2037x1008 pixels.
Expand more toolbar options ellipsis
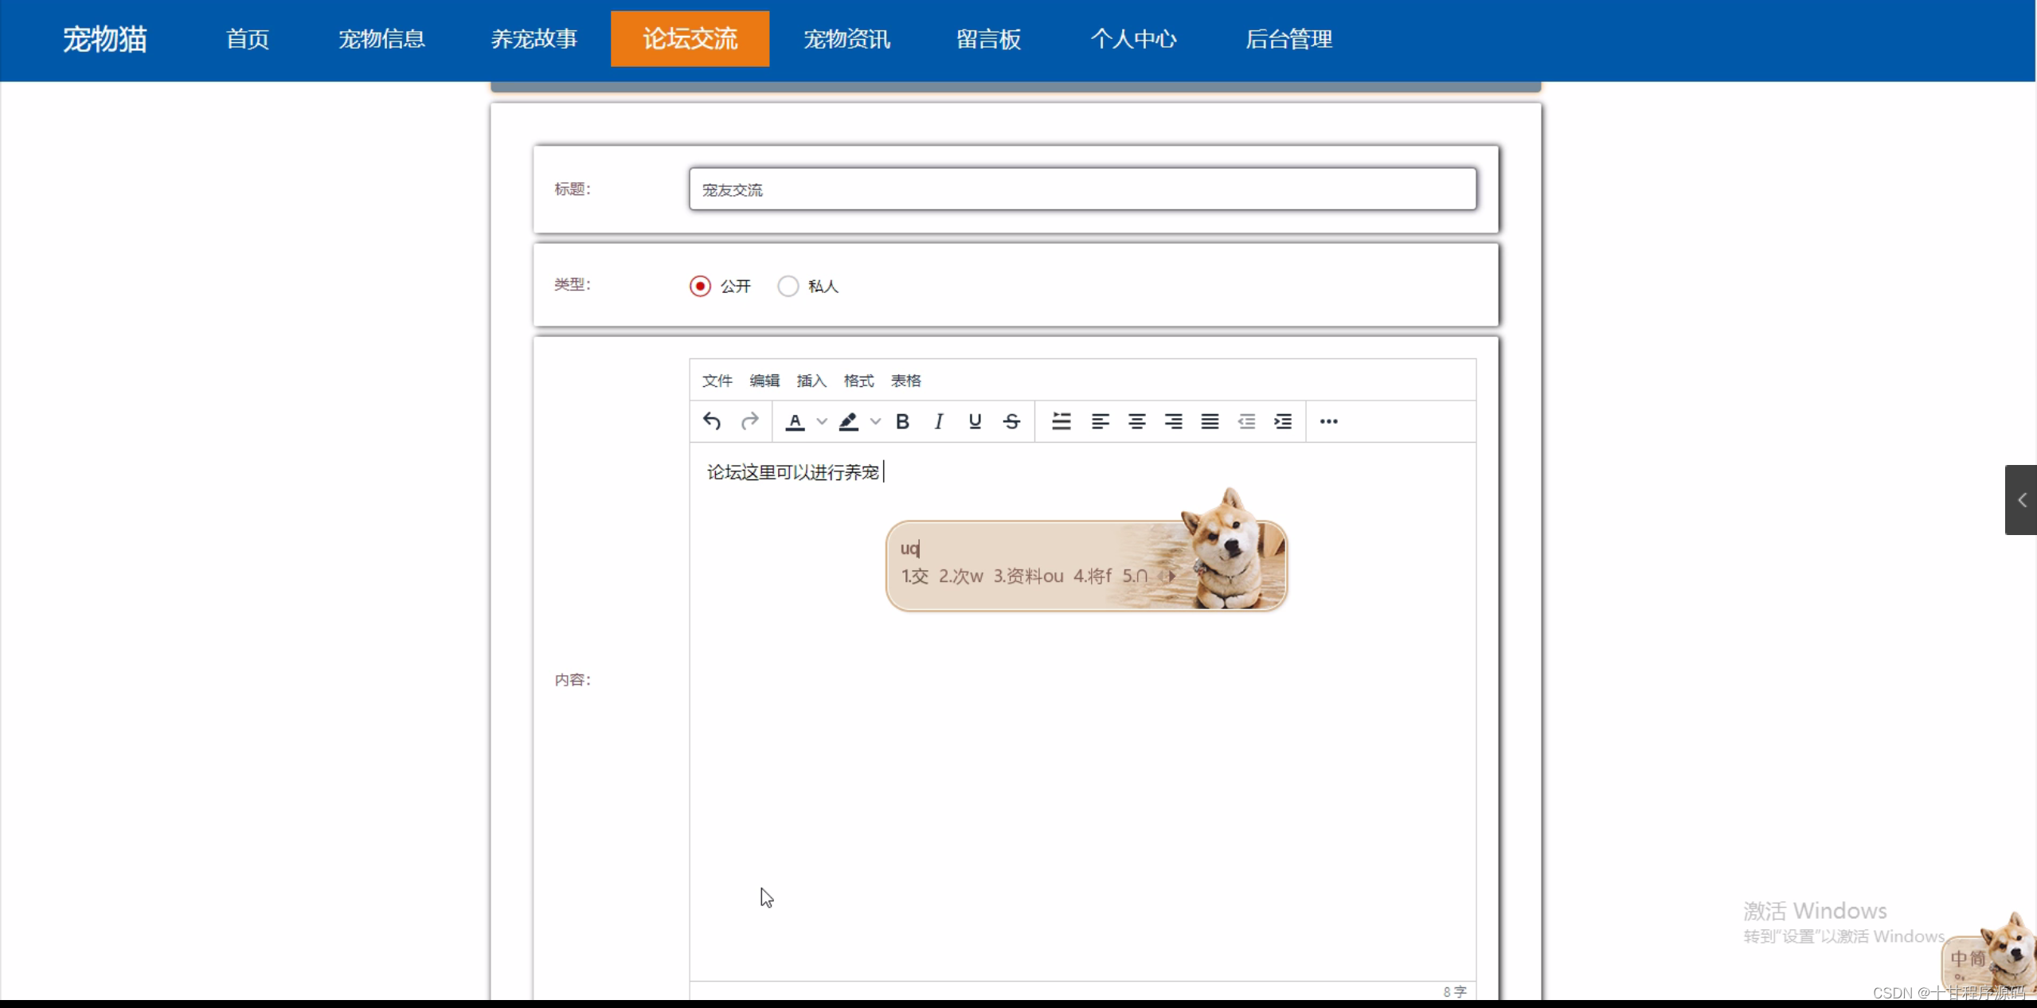pos(1328,421)
